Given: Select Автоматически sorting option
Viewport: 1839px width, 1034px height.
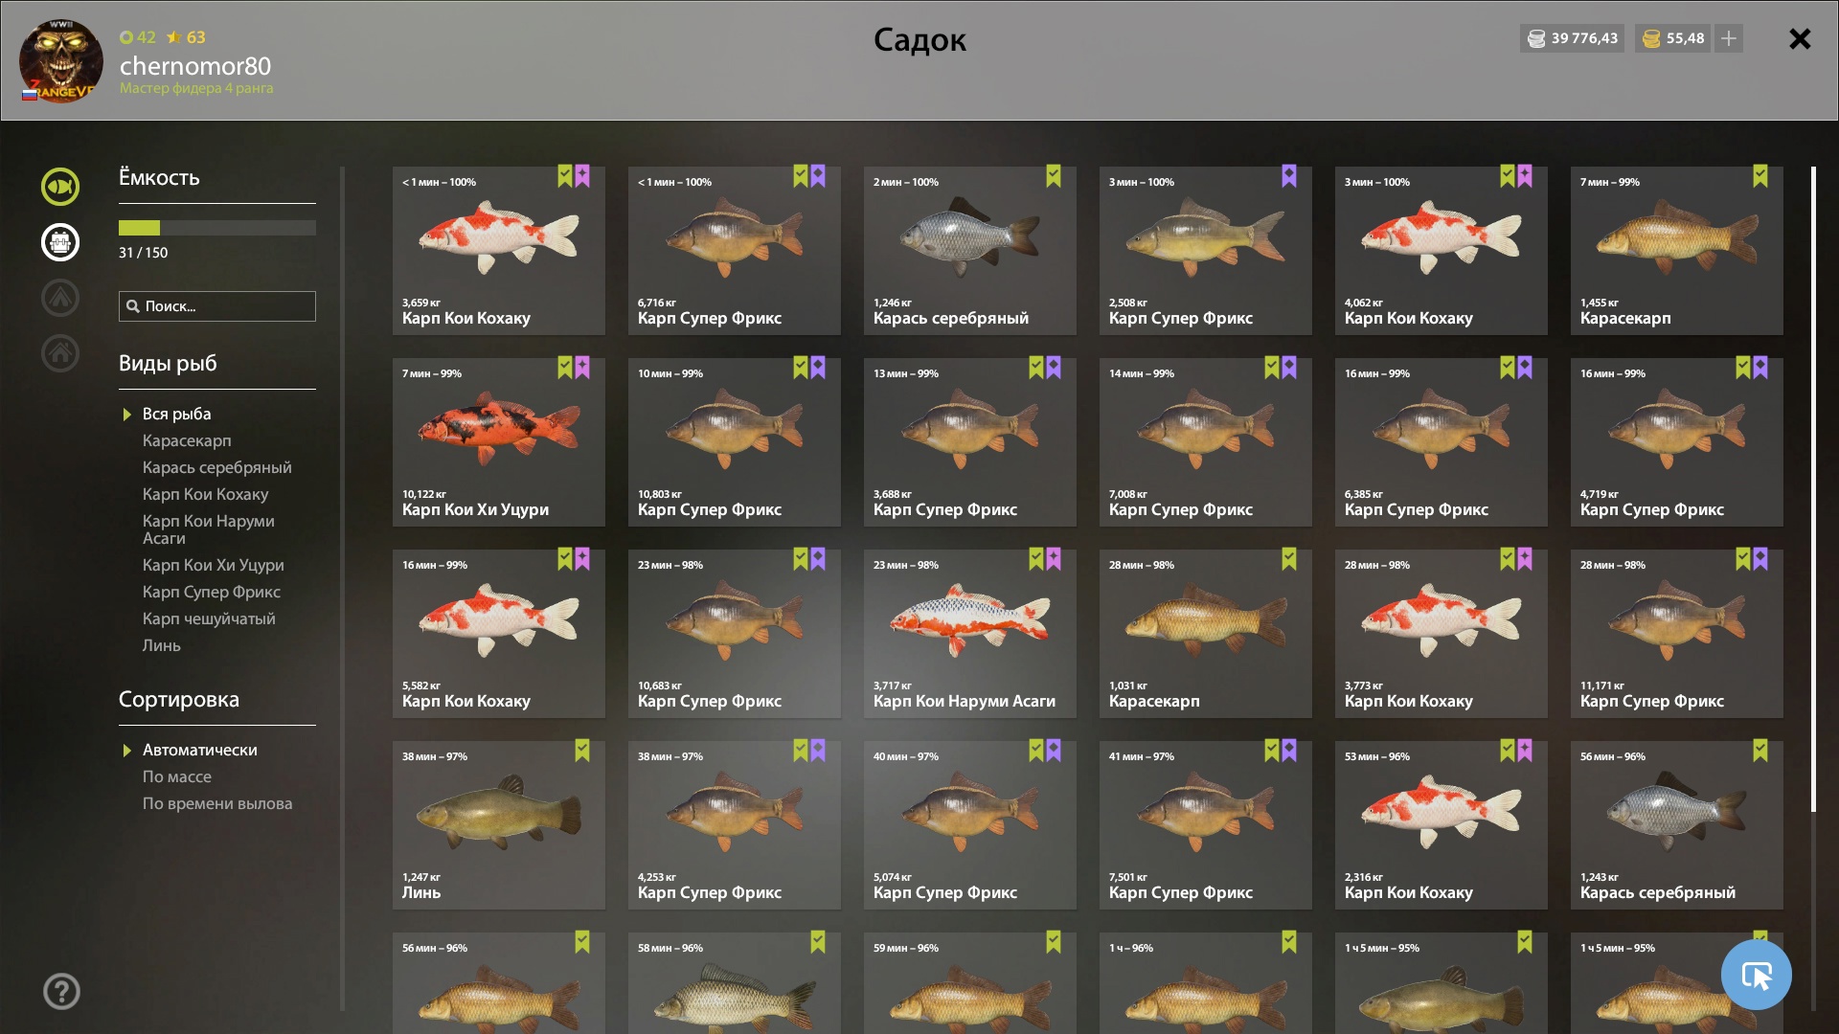Looking at the screenshot, I should [x=200, y=750].
